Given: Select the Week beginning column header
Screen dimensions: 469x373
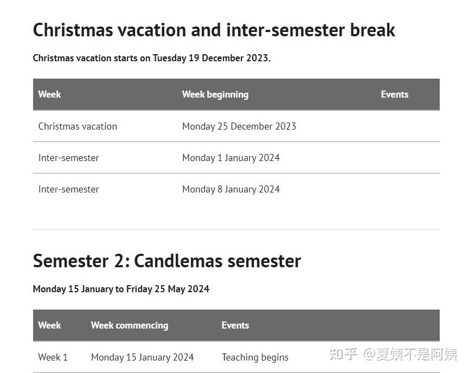Looking at the screenshot, I should click(x=215, y=94).
